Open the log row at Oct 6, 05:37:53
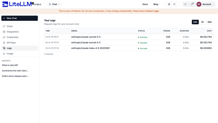This screenshot has height=123, width=218. pos(129,42)
